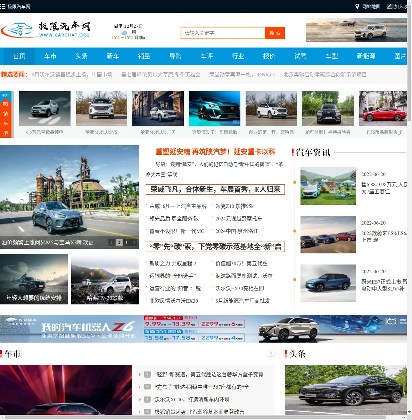Screen dimensions: 412x420
Task: Open the ticker item 第七届呼伦贝尔大草原·冬季英雄会
Action: point(161,75)
